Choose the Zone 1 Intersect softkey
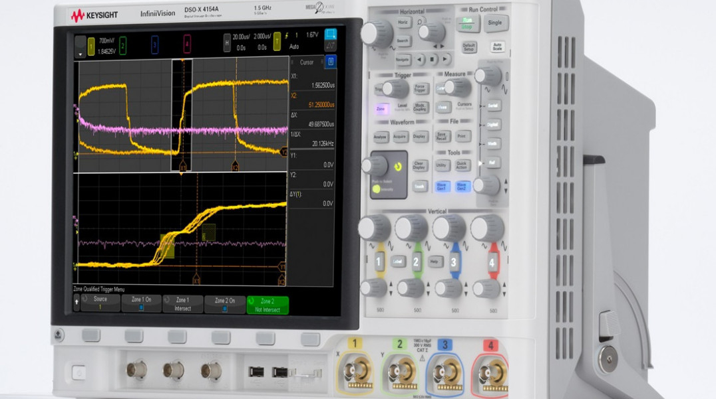 point(182,304)
